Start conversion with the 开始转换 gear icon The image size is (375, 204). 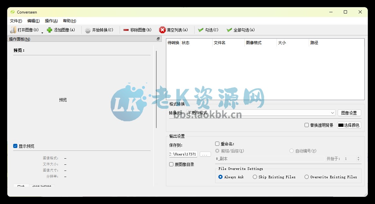click(88, 30)
